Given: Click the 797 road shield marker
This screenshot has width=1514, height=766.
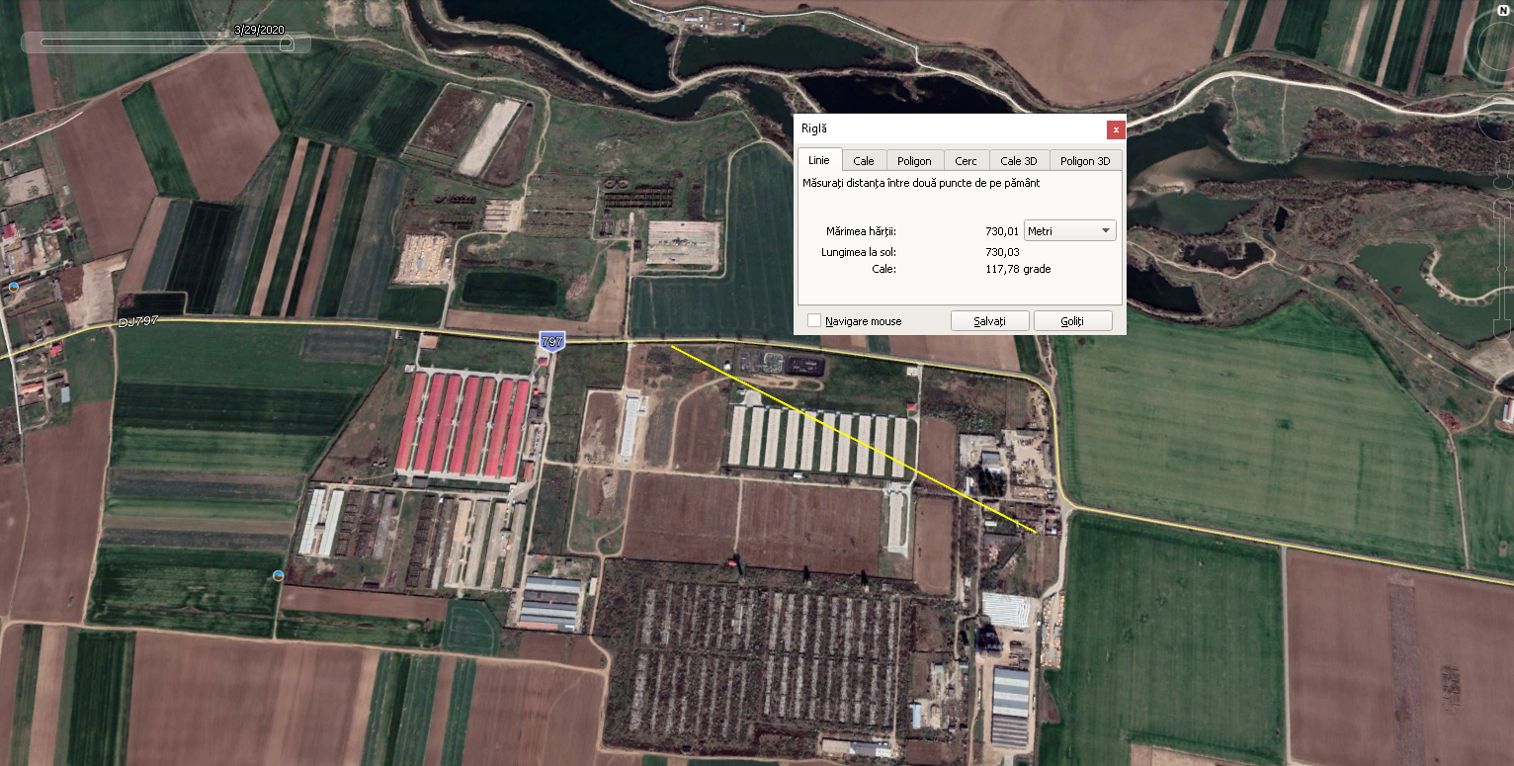Looking at the screenshot, I should [551, 341].
